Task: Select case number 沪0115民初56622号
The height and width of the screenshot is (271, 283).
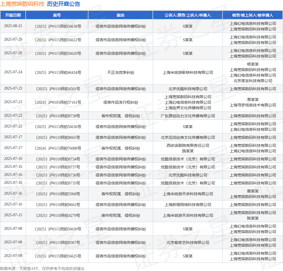Action: point(58,40)
